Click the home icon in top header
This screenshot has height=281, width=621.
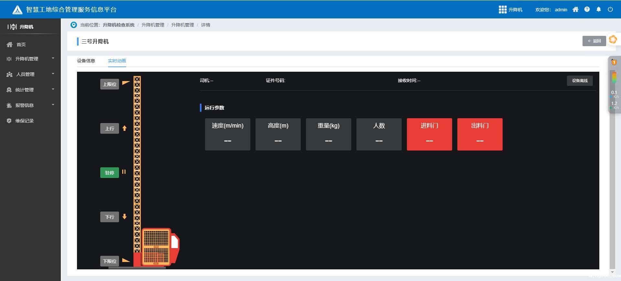point(575,9)
